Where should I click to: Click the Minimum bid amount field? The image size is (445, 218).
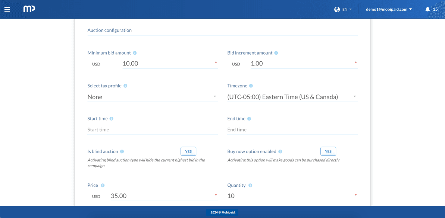167,64
